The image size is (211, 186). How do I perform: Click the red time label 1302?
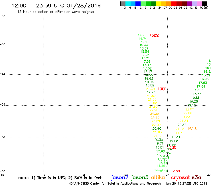(154, 35)
